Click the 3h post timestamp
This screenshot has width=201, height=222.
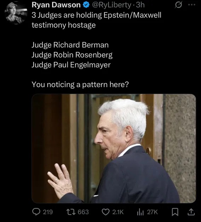[x=140, y=5]
